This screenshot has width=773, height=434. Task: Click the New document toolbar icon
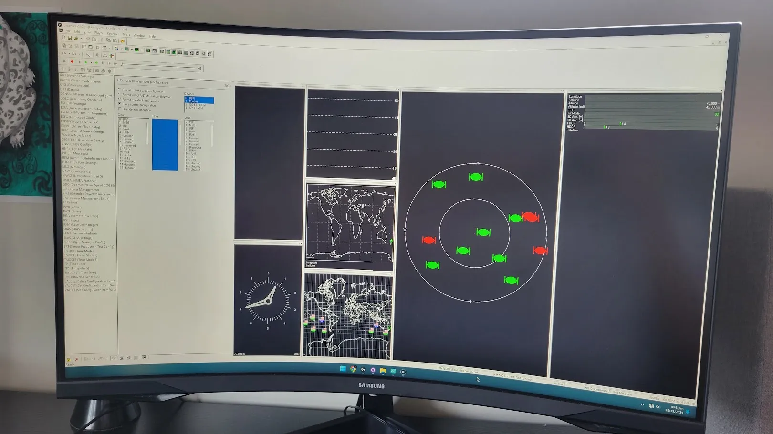[63, 37]
